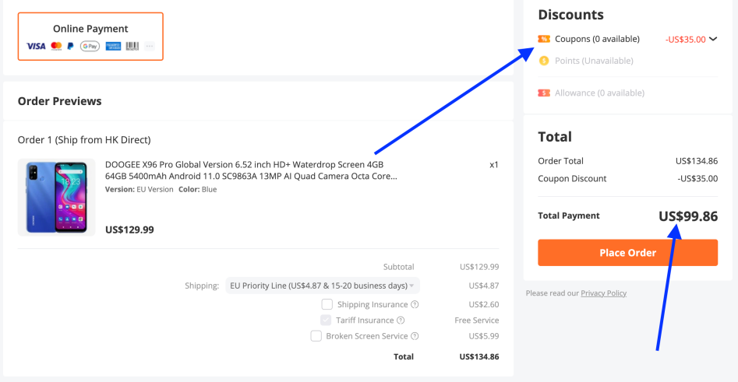This screenshot has height=382, width=738.
Task: Open the EU Priority Line shipping dropdown
Action: coord(323,286)
